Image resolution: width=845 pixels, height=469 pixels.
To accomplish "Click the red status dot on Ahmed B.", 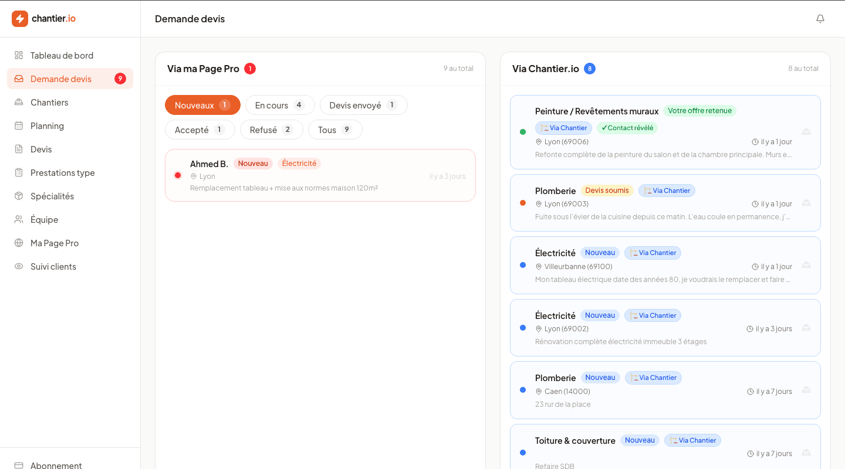I will click(x=178, y=175).
